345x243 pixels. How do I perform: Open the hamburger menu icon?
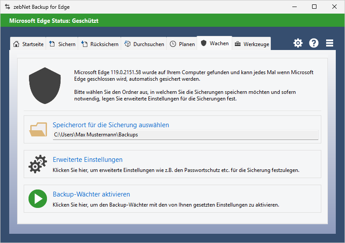tap(330, 43)
